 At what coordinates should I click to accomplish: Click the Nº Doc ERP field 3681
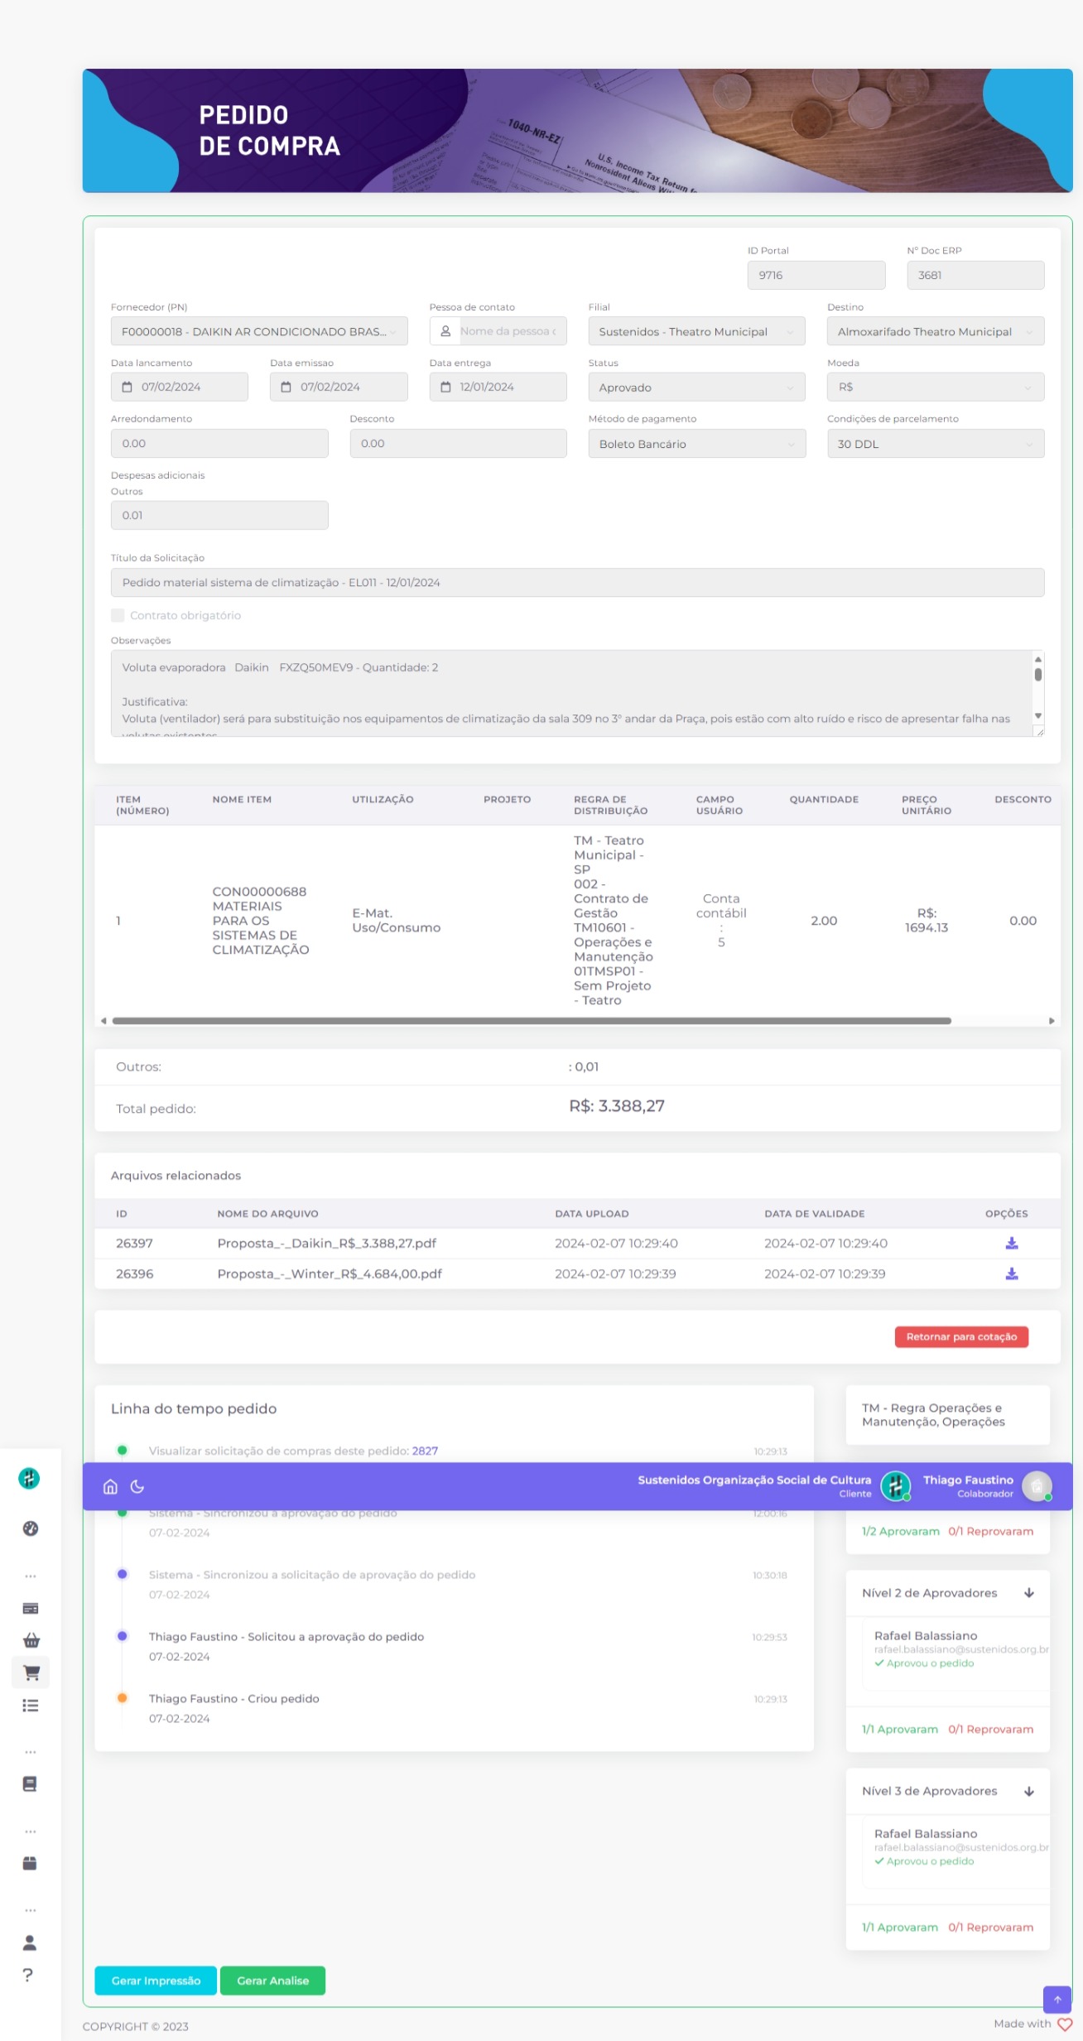coord(975,275)
